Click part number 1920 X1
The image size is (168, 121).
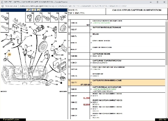(74, 89)
